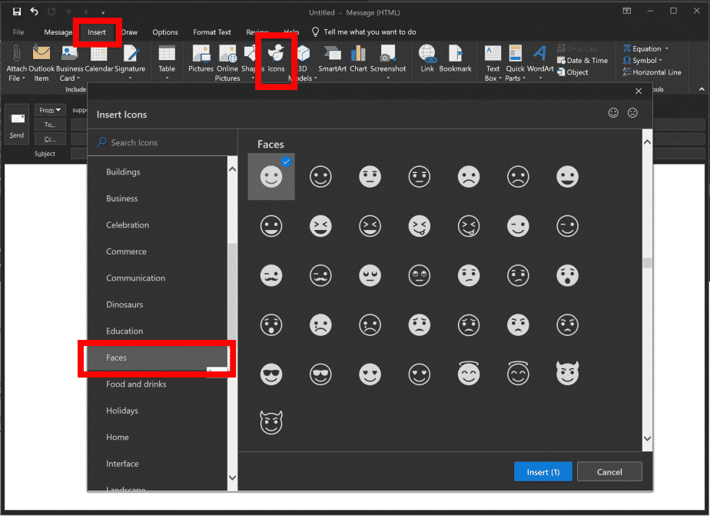Select the devil face icon
Image resolution: width=710 pixels, height=516 pixels.
[x=567, y=374]
